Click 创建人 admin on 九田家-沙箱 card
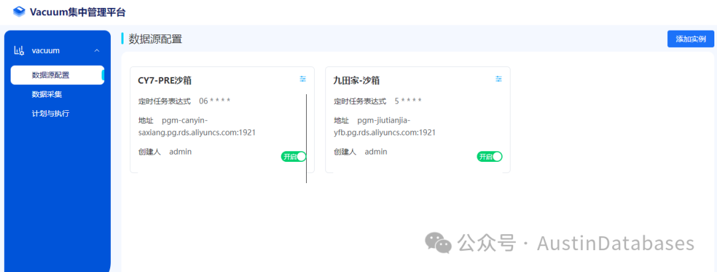This screenshot has width=717, height=272. 360,152
